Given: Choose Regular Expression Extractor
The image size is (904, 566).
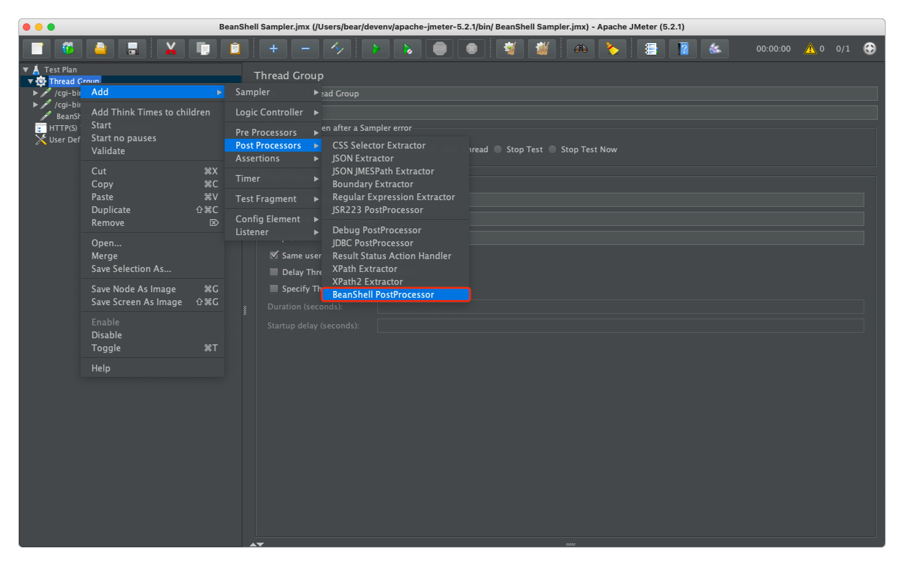Looking at the screenshot, I should coord(396,197).
